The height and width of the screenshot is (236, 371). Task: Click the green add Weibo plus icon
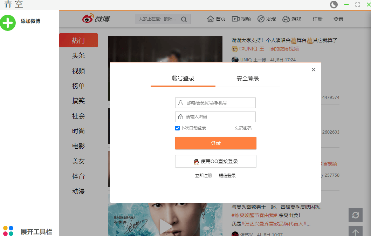(8, 23)
